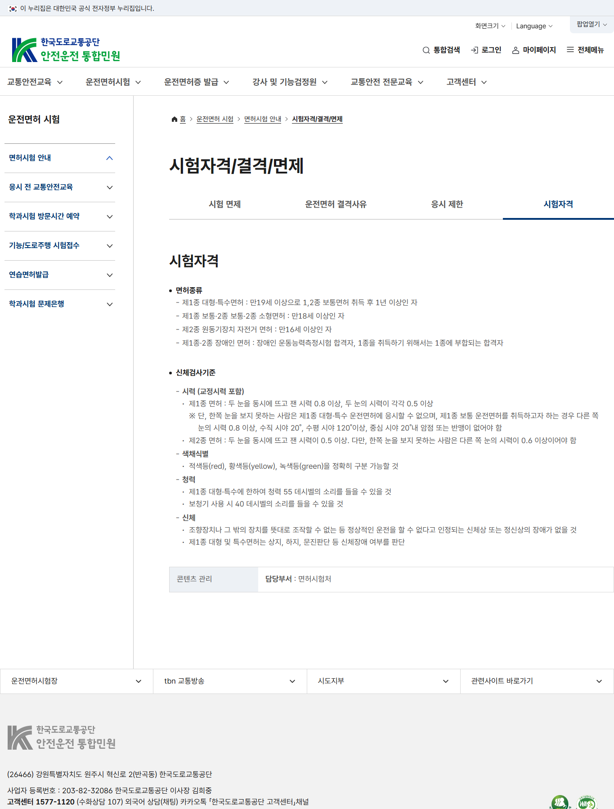This screenshot has height=809, width=614.
Task: Click the 담당부서 : 면허시험처 text
Action: (x=298, y=579)
